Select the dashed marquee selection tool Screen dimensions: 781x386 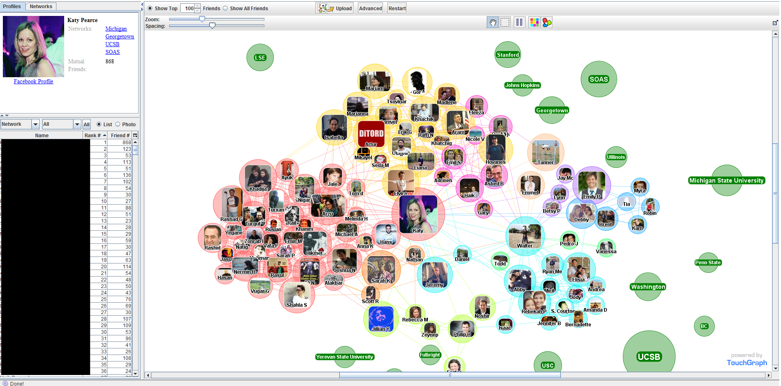tap(505, 22)
